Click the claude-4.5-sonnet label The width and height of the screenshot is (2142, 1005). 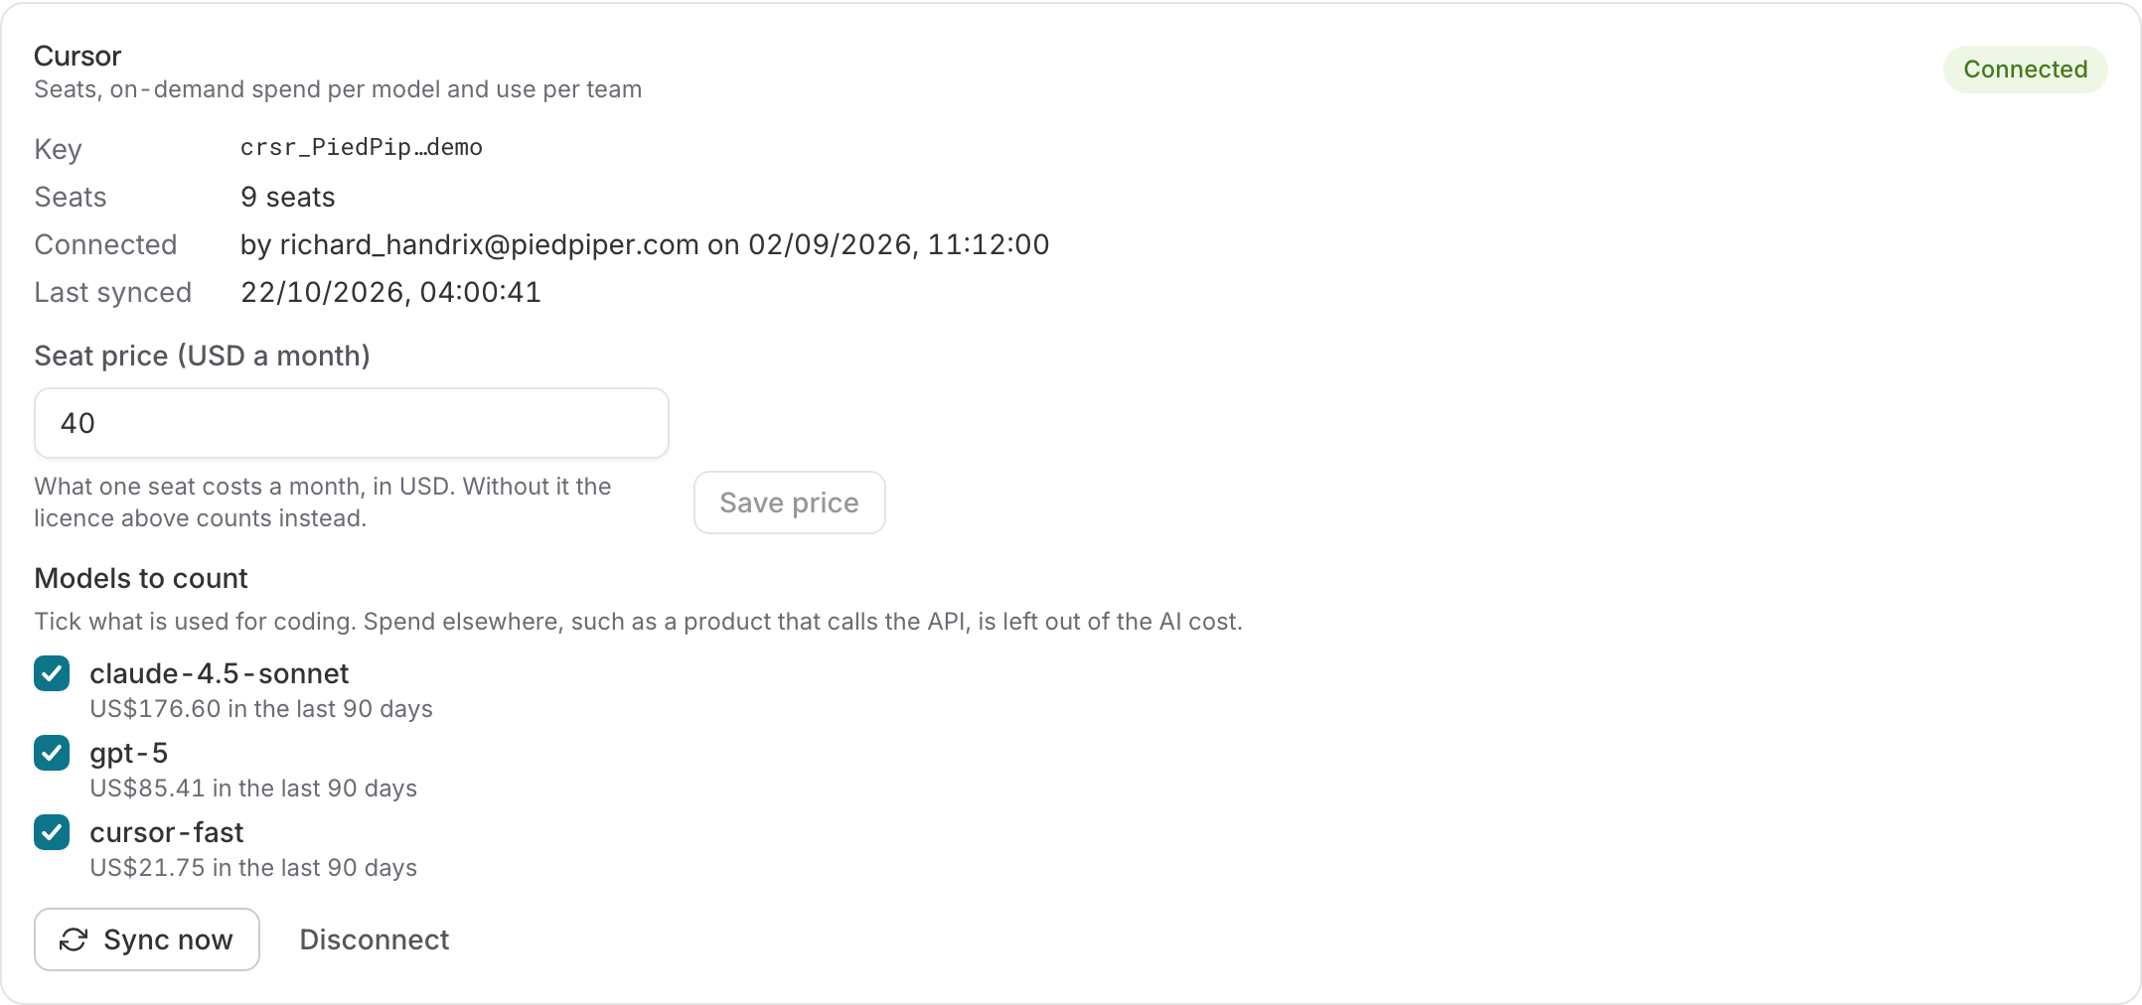[x=220, y=673]
